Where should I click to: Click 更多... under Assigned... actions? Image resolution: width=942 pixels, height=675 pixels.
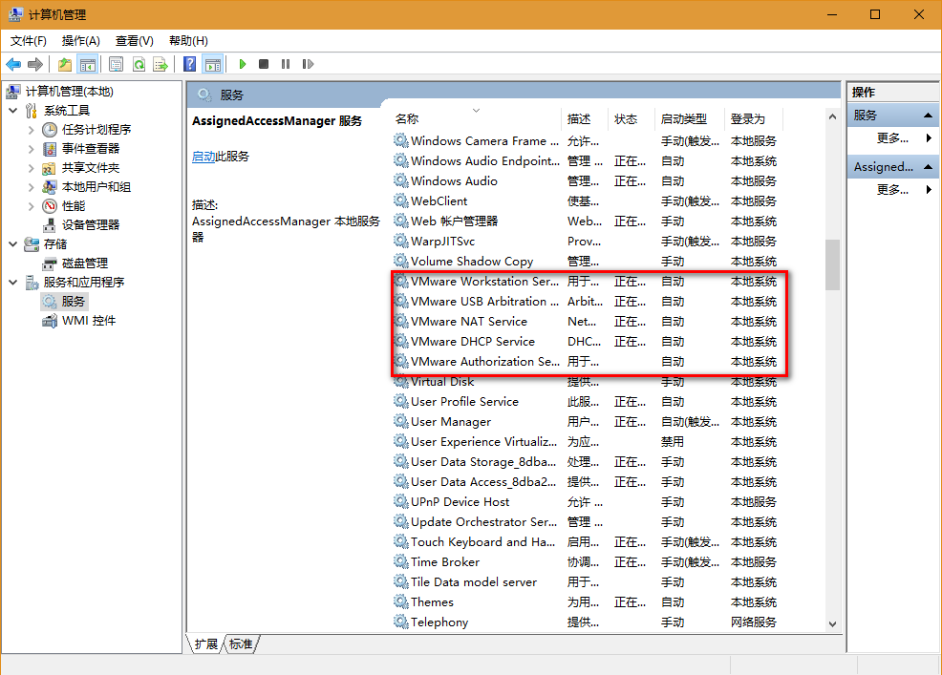892,190
